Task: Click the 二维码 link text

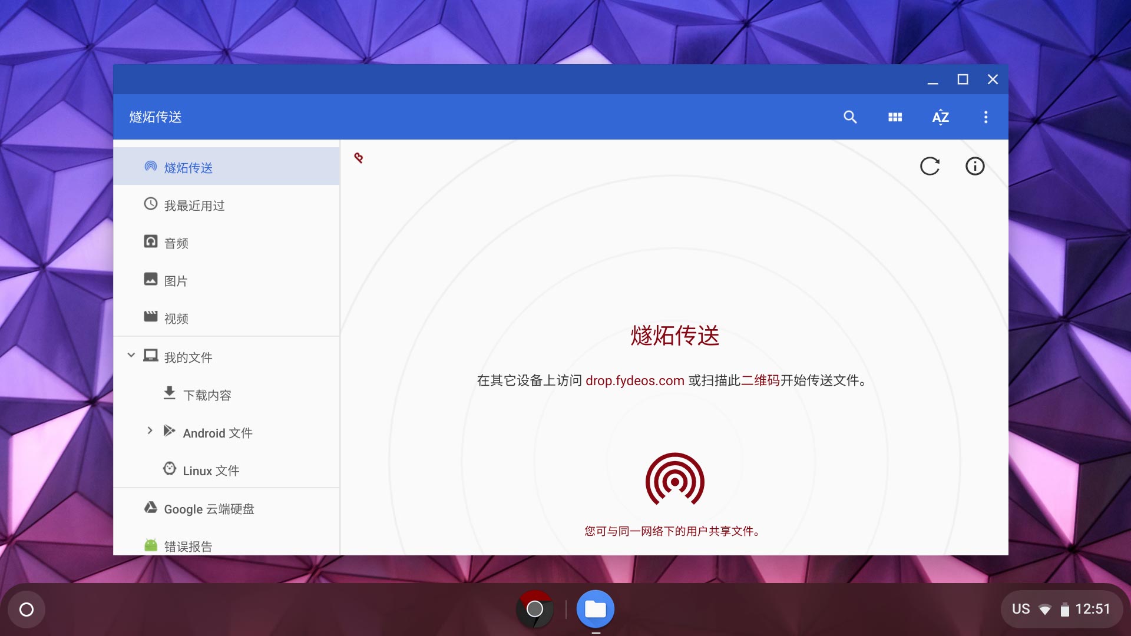Action: pyautogui.click(x=760, y=380)
